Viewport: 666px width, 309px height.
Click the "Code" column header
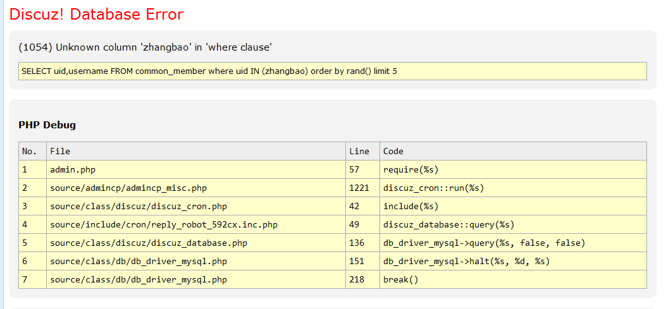pos(393,151)
